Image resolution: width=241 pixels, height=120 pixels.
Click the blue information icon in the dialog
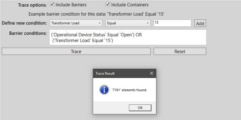[x=104, y=89]
